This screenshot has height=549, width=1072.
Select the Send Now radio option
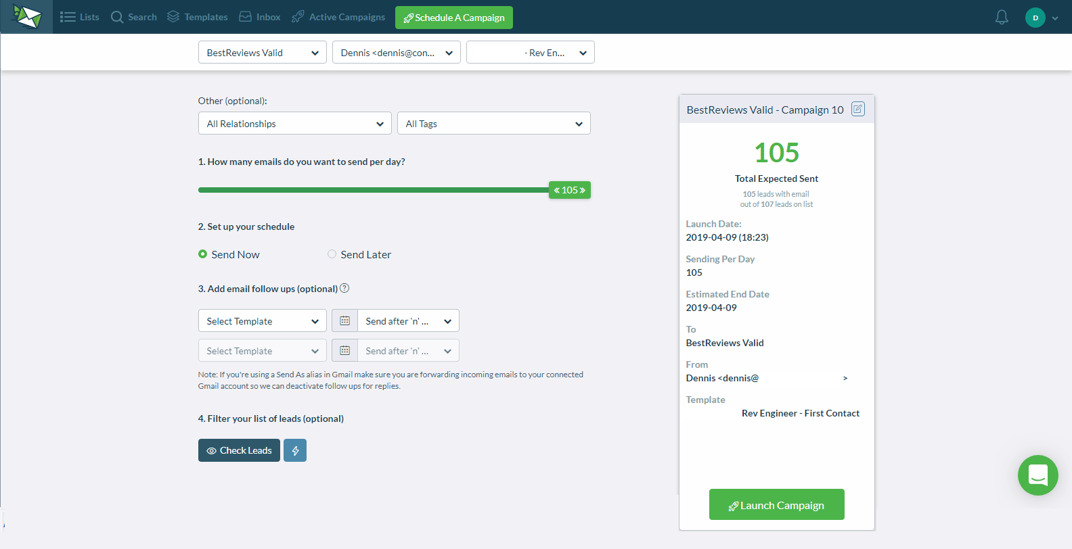pyautogui.click(x=202, y=254)
